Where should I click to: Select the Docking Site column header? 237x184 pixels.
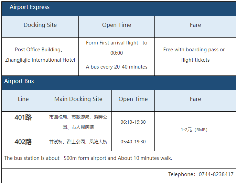click(40, 25)
